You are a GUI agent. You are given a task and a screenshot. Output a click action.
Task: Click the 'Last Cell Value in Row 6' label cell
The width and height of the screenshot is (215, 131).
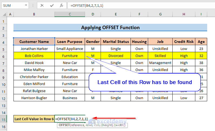click(34, 119)
